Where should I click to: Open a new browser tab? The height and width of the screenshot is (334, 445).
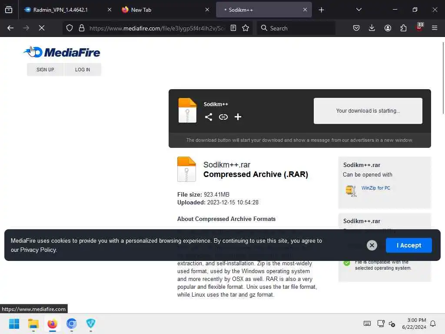click(321, 10)
